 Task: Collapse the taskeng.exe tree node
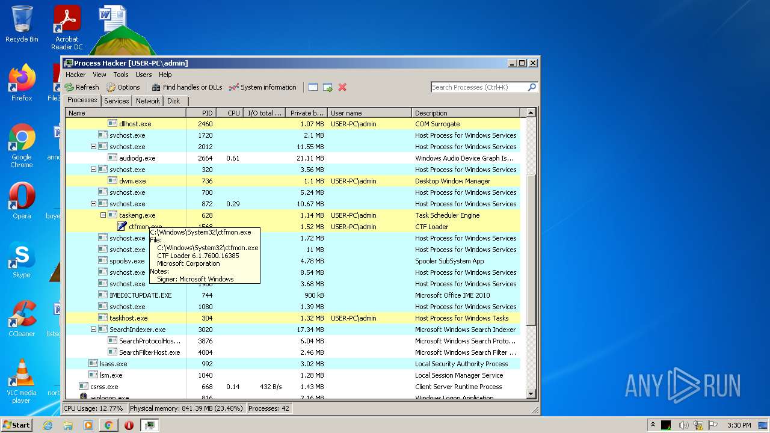103,215
